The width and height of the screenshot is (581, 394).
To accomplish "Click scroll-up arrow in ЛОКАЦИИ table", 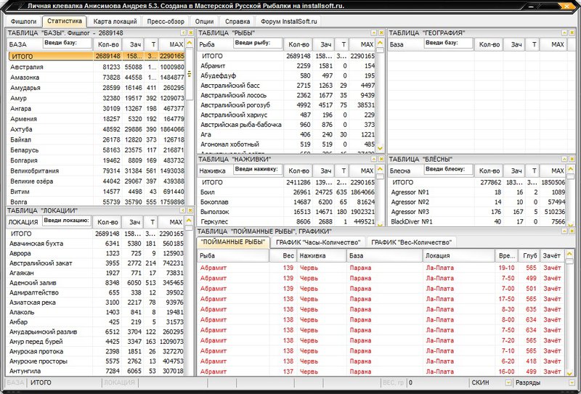I will click(189, 221).
